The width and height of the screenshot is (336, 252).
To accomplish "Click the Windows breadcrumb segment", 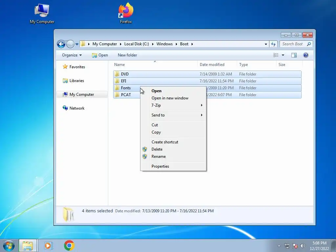I will 164,44.
